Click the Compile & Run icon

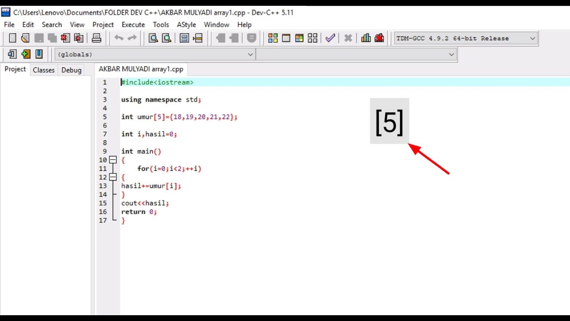pos(299,38)
